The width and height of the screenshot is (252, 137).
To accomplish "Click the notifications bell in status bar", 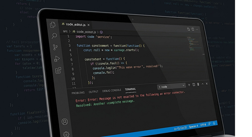I will 214,123.
